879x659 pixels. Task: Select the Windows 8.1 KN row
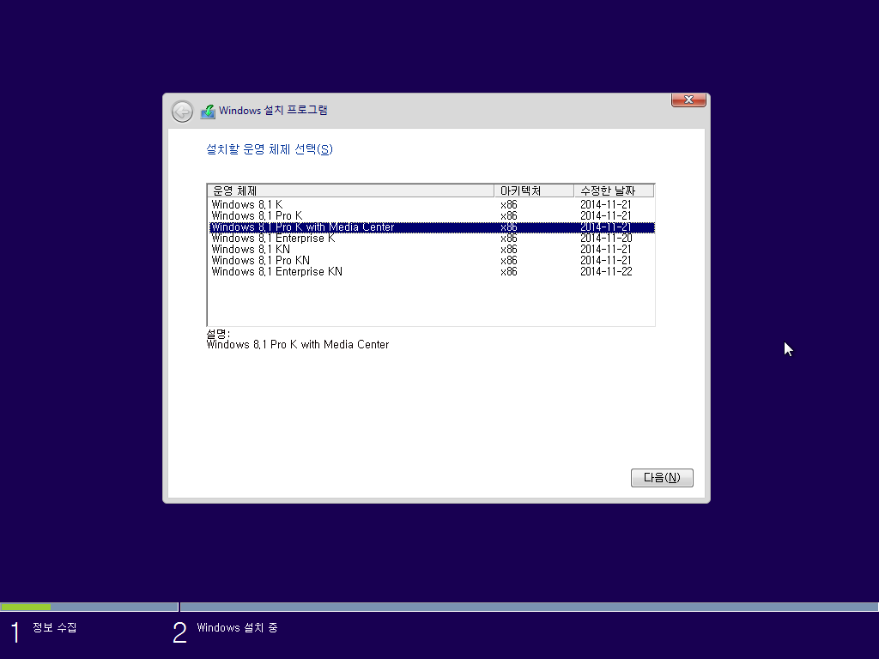point(431,250)
